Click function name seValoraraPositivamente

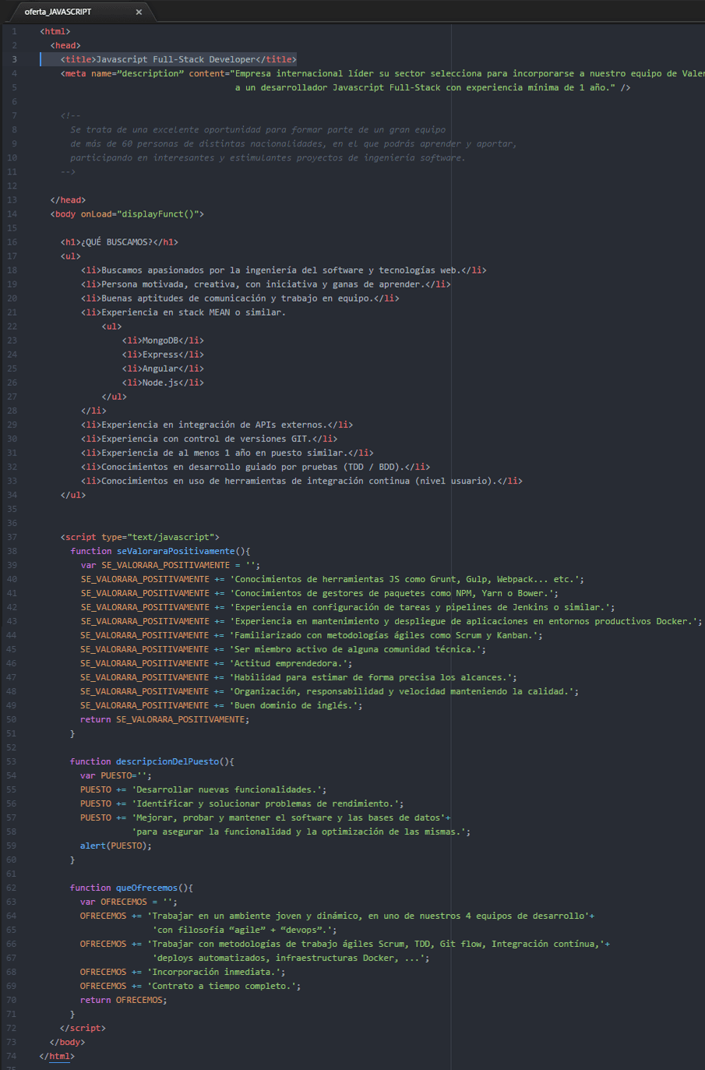point(176,551)
